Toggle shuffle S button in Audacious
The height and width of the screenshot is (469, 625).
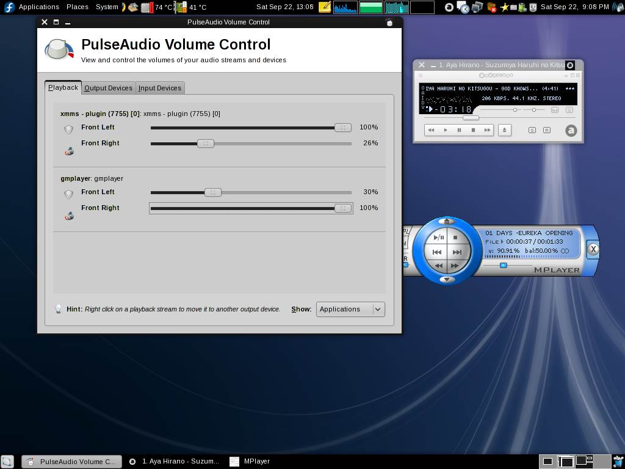pos(532,130)
